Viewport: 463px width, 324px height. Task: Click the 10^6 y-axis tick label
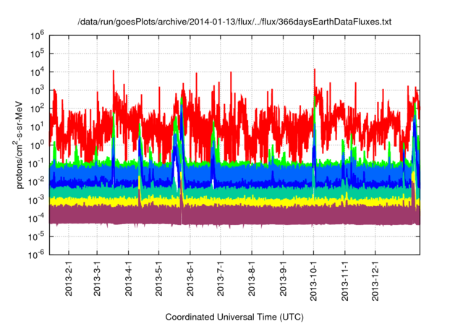37,35
